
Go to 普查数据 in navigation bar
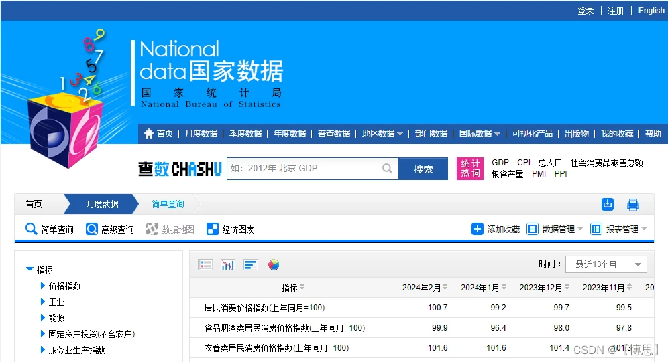click(334, 133)
